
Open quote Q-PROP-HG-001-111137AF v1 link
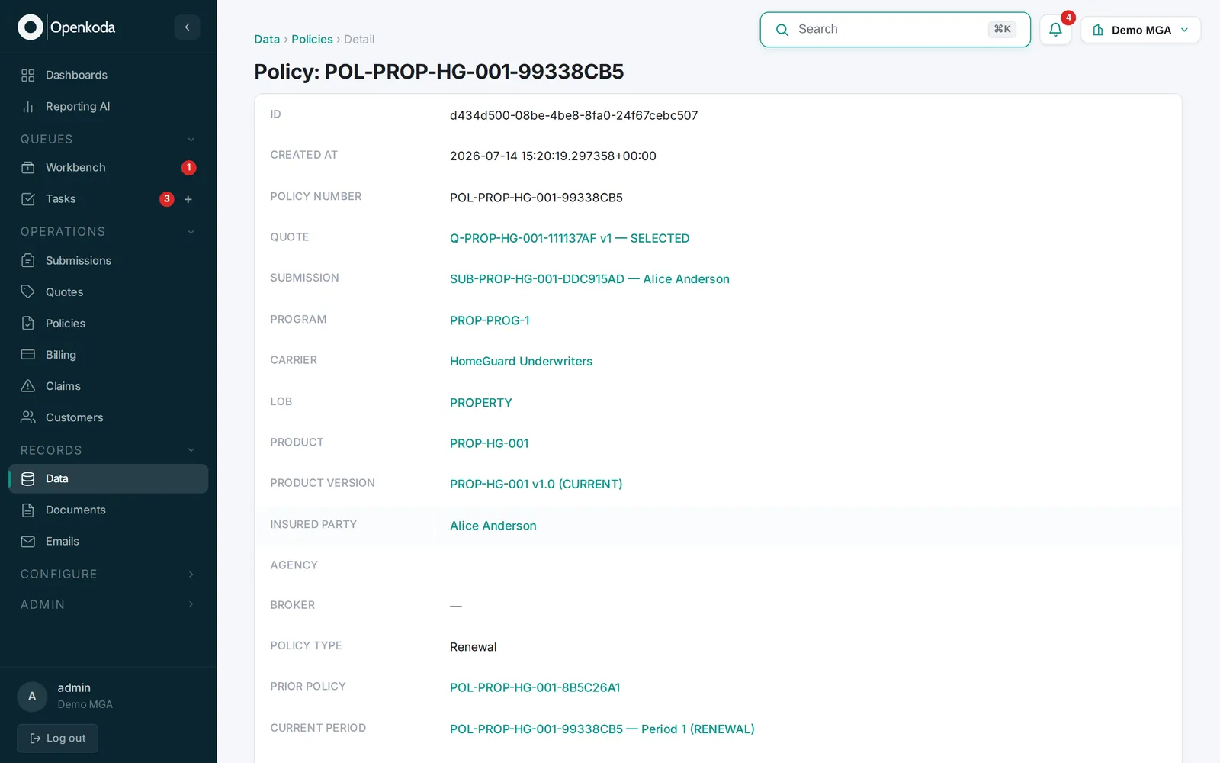[x=570, y=239]
